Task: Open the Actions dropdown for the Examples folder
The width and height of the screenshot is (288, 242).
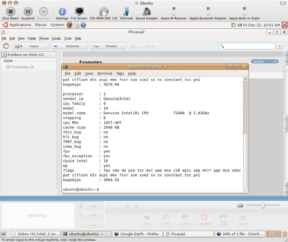Action: [x=265, y=61]
